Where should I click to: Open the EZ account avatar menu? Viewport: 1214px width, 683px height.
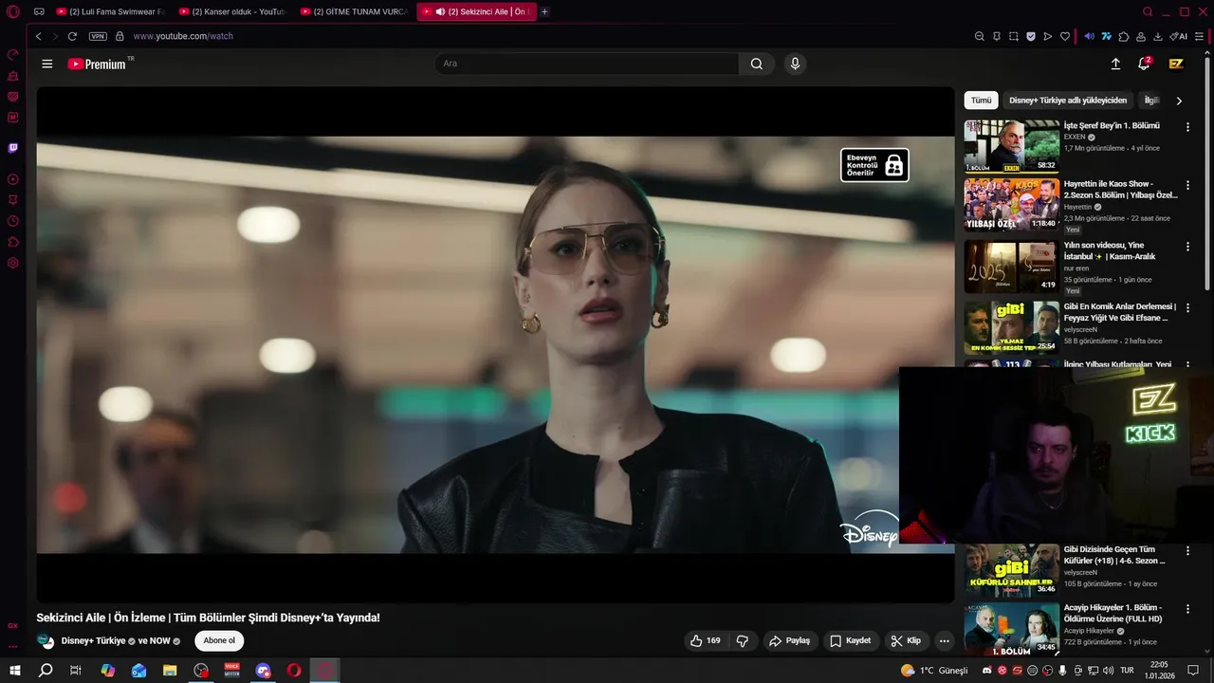(x=1176, y=64)
